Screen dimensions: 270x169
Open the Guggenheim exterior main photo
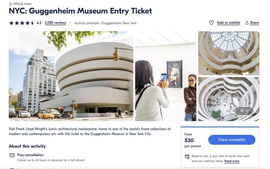pyautogui.click(x=71, y=76)
